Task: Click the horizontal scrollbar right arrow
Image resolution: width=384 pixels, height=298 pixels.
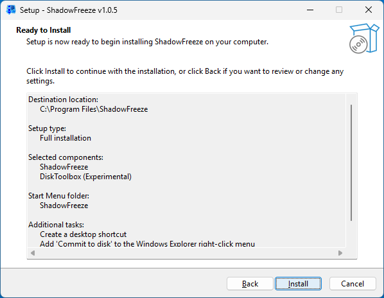Action: click(x=340, y=253)
